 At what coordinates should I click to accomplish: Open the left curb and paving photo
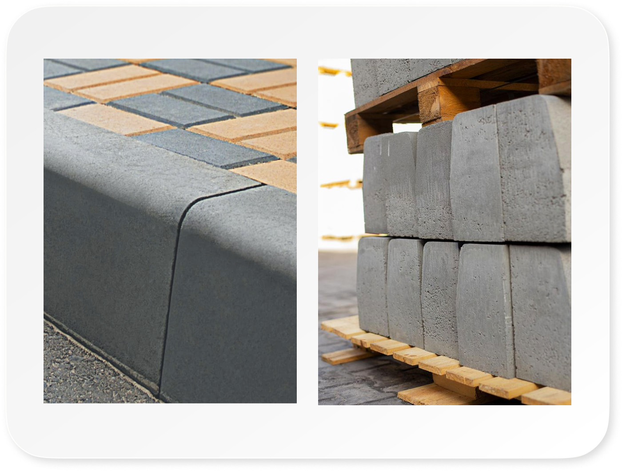170,231
